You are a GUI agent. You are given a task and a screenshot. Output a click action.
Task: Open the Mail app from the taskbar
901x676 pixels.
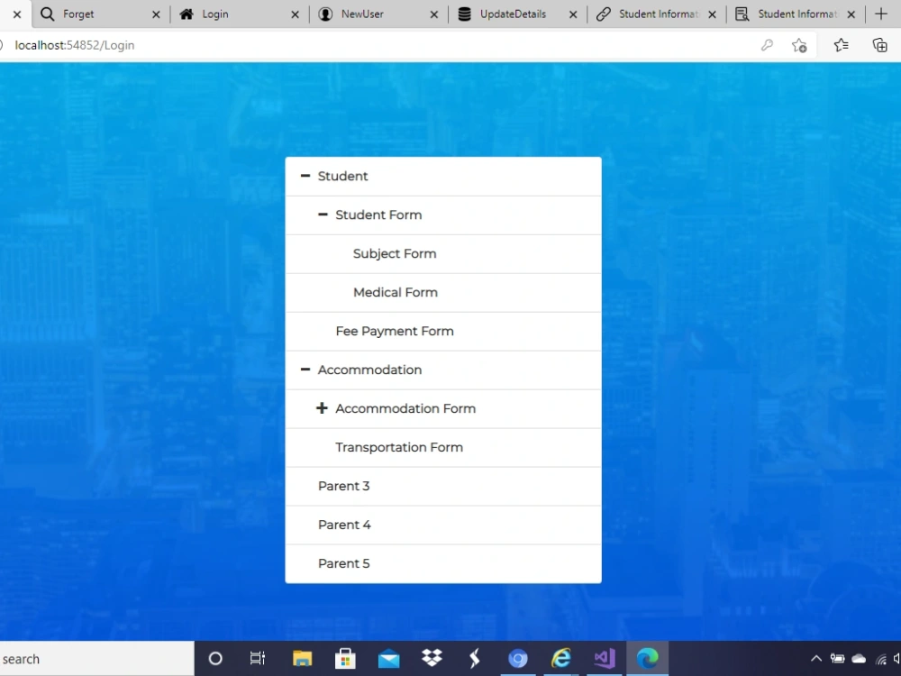pyautogui.click(x=389, y=659)
